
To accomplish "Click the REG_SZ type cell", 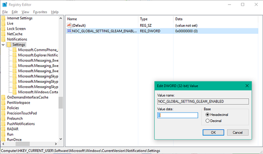I will [x=146, y=25].
